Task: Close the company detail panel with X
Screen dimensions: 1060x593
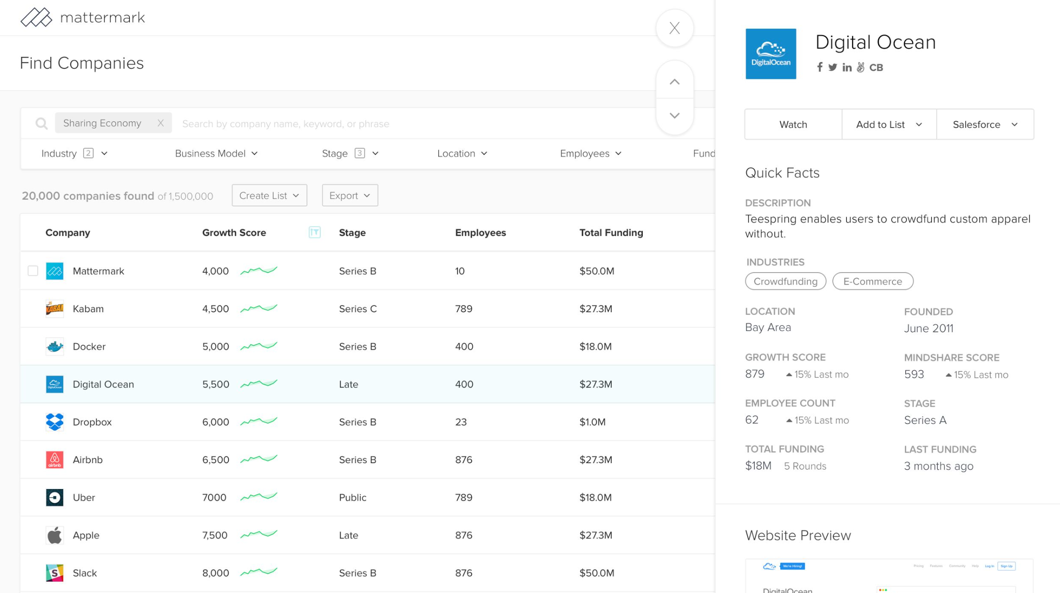Action: coord(674,28)
